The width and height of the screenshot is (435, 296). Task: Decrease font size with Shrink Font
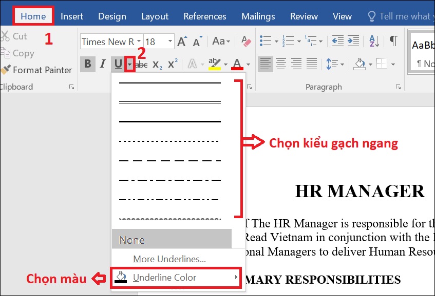pyautogui.click(x=198, y=41)
